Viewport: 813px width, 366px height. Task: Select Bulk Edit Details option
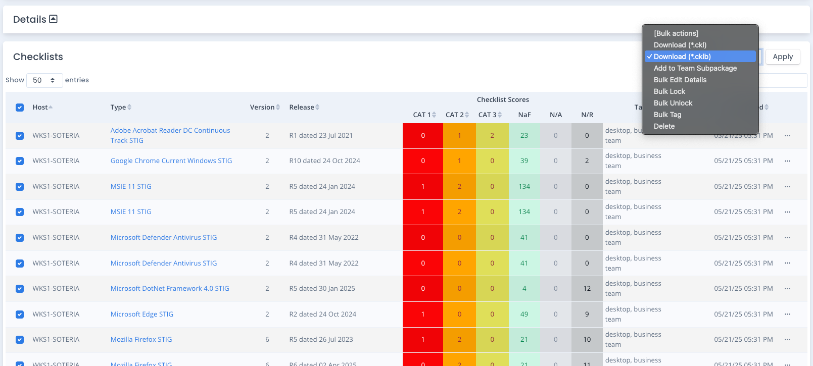(x=700, y=80)
